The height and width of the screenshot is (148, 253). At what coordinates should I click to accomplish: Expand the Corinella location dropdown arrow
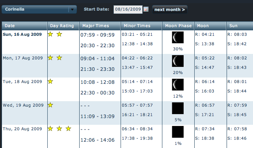point(72,9)
